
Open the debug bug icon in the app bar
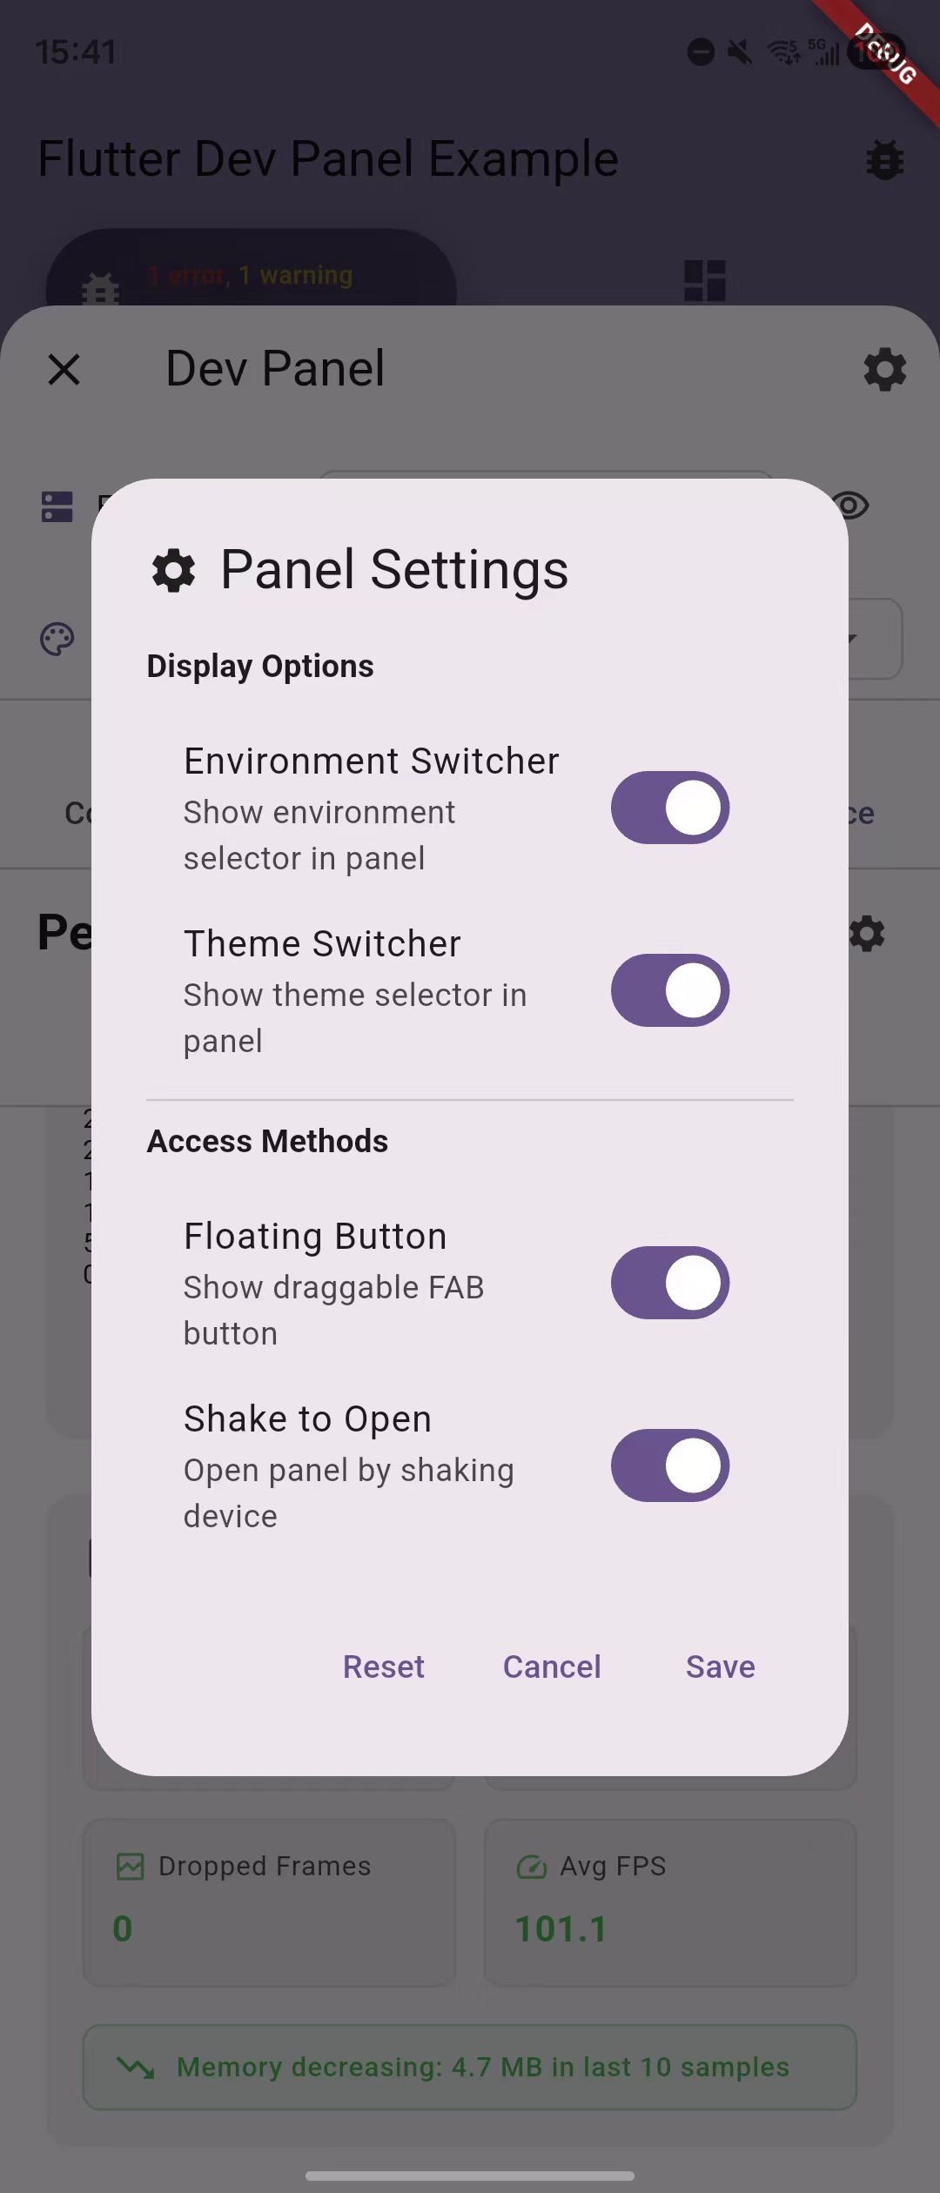pyautogui.click(x=884, y=160)
